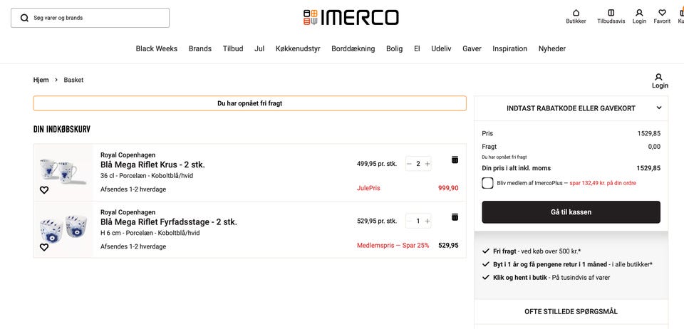Click the Login person icon in header
Image resolution: width=684 pixels, height=329 pixels.
coord(639,13)
